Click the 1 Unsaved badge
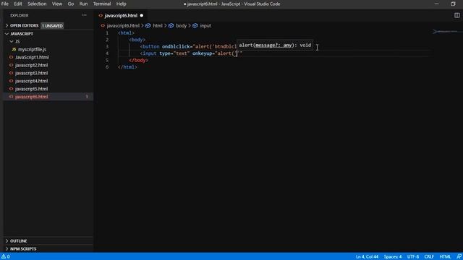Viewport: 463px width, 260px height. click(x=52, y=26)
